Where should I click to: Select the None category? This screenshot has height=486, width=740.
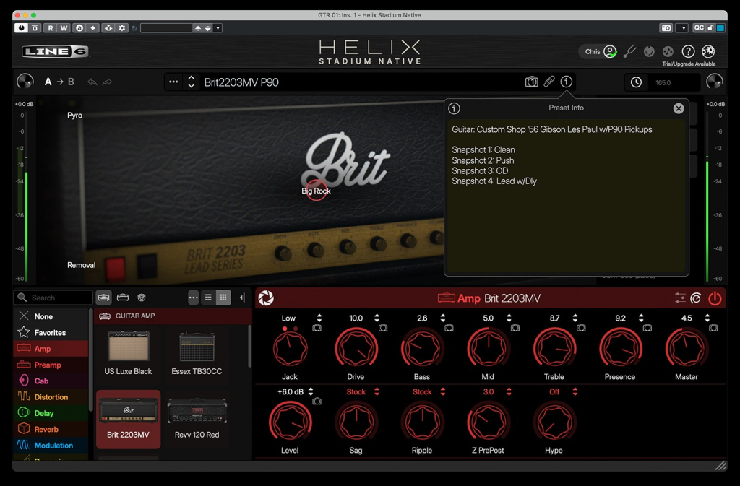coord(52,316)
